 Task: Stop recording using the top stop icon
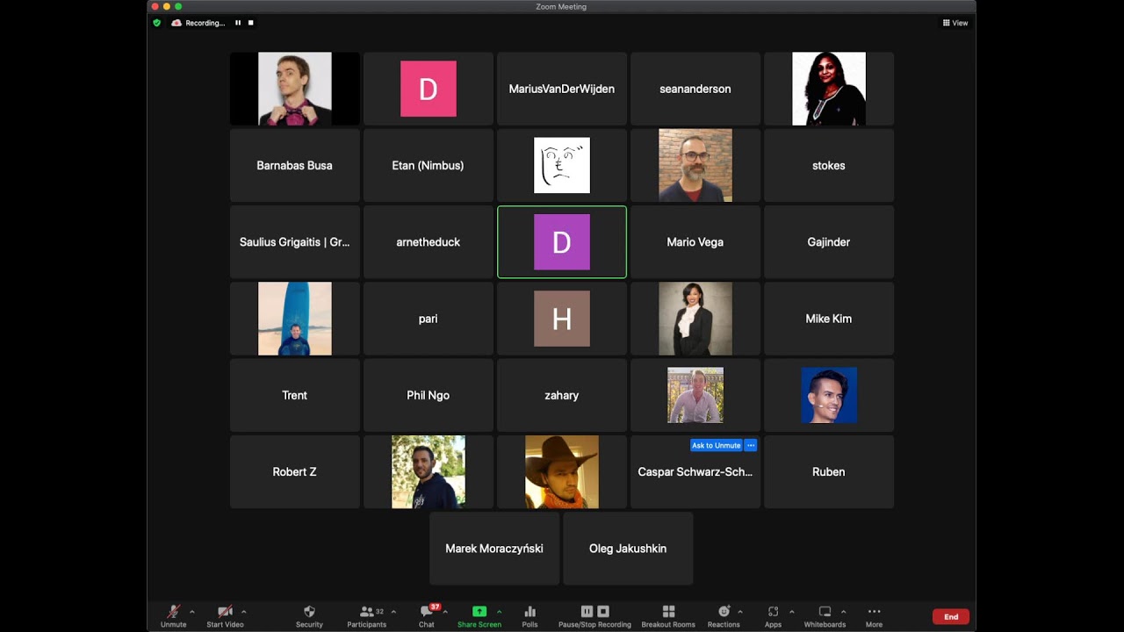tap(250, 23)
